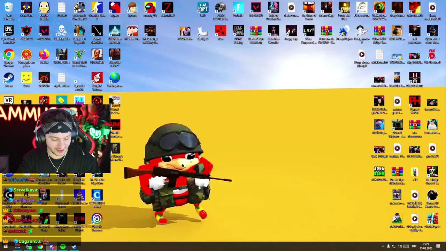Open the File Destined shortcut
Screen dimensions: 446x251
point(432,56)
